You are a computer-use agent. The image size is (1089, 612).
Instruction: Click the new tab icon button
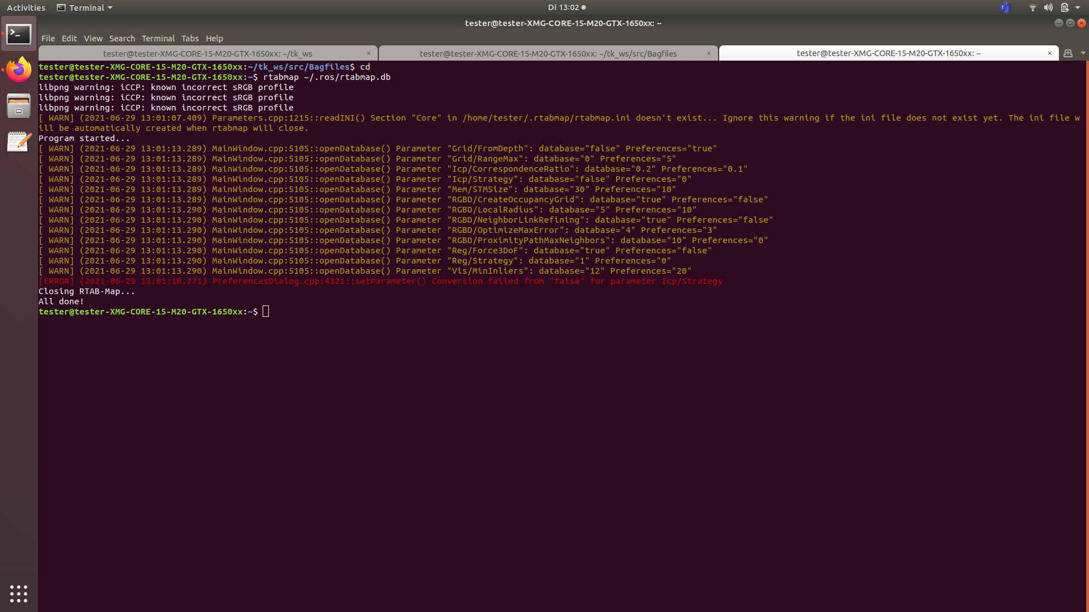(1068, 53)
